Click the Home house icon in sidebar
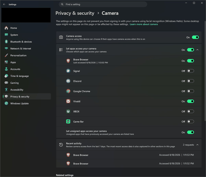 [x=6, y=28]
